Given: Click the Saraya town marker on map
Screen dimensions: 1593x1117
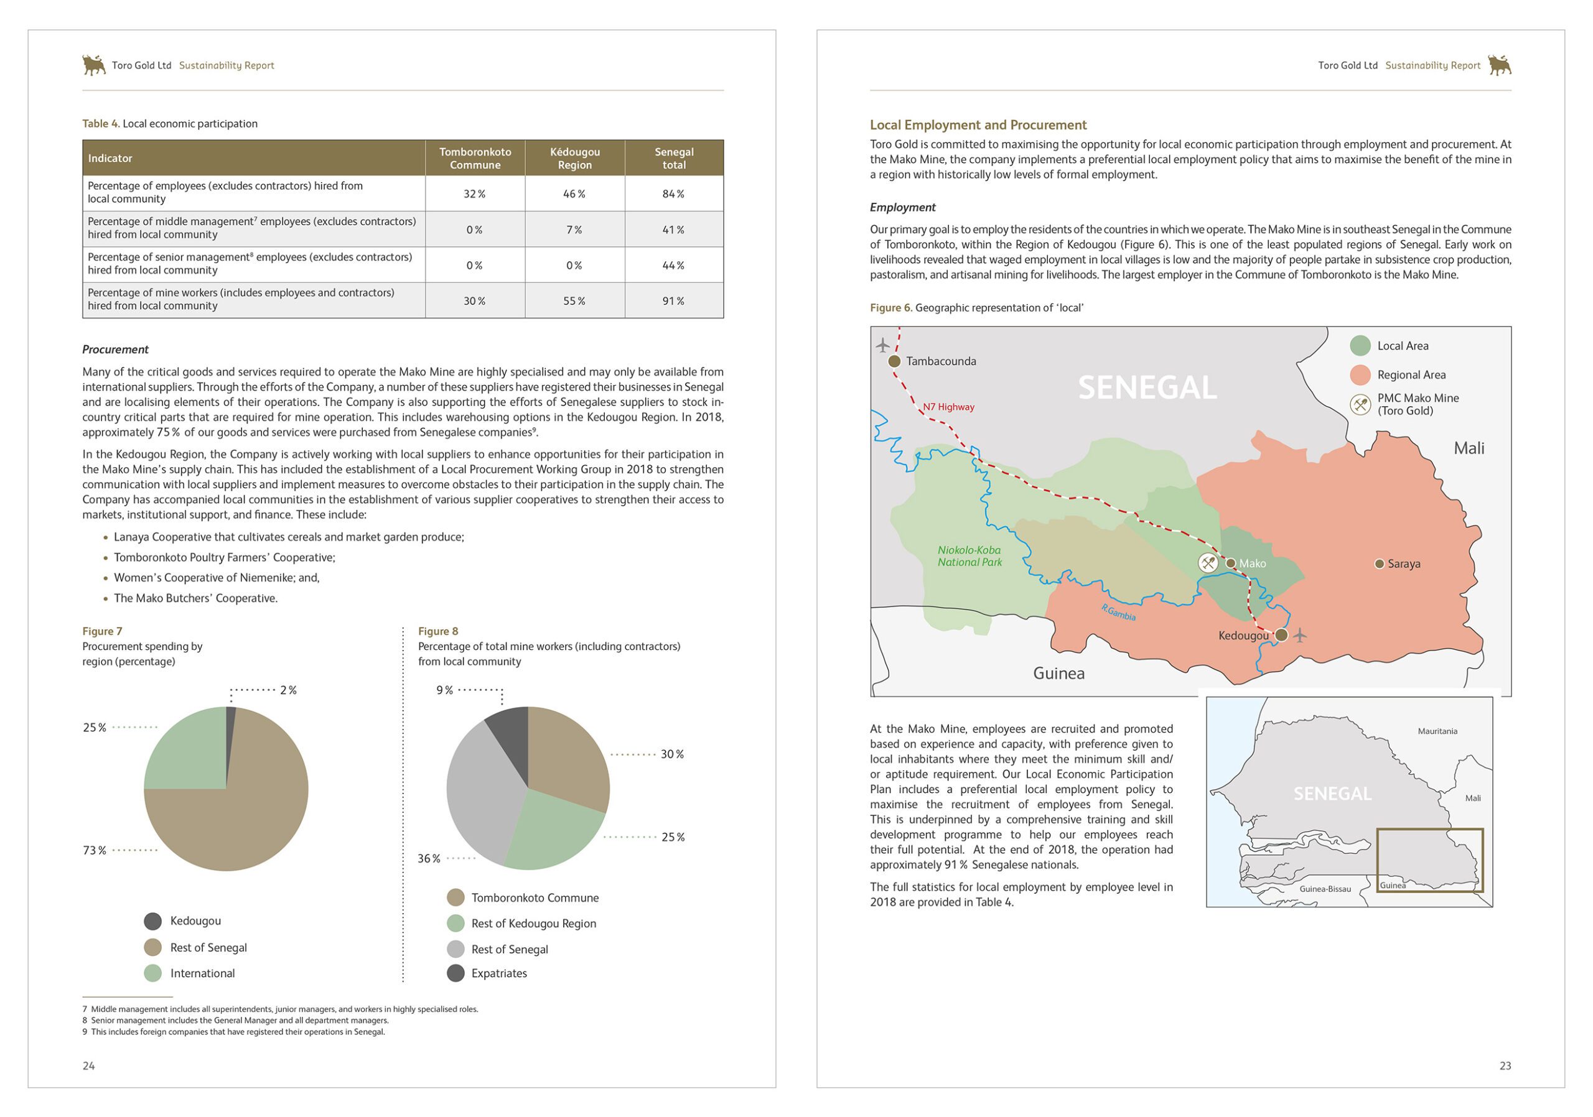Looking at the screenshot, I should (x=1380, y=563).
